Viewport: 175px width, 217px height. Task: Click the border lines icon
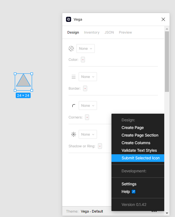74,77
